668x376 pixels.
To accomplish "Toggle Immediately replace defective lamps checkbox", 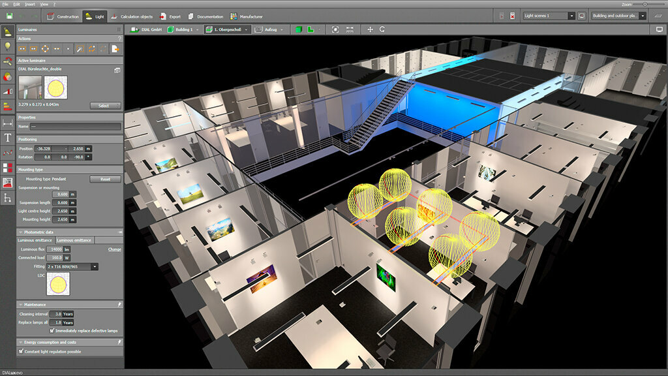I will tap(52, 330).
